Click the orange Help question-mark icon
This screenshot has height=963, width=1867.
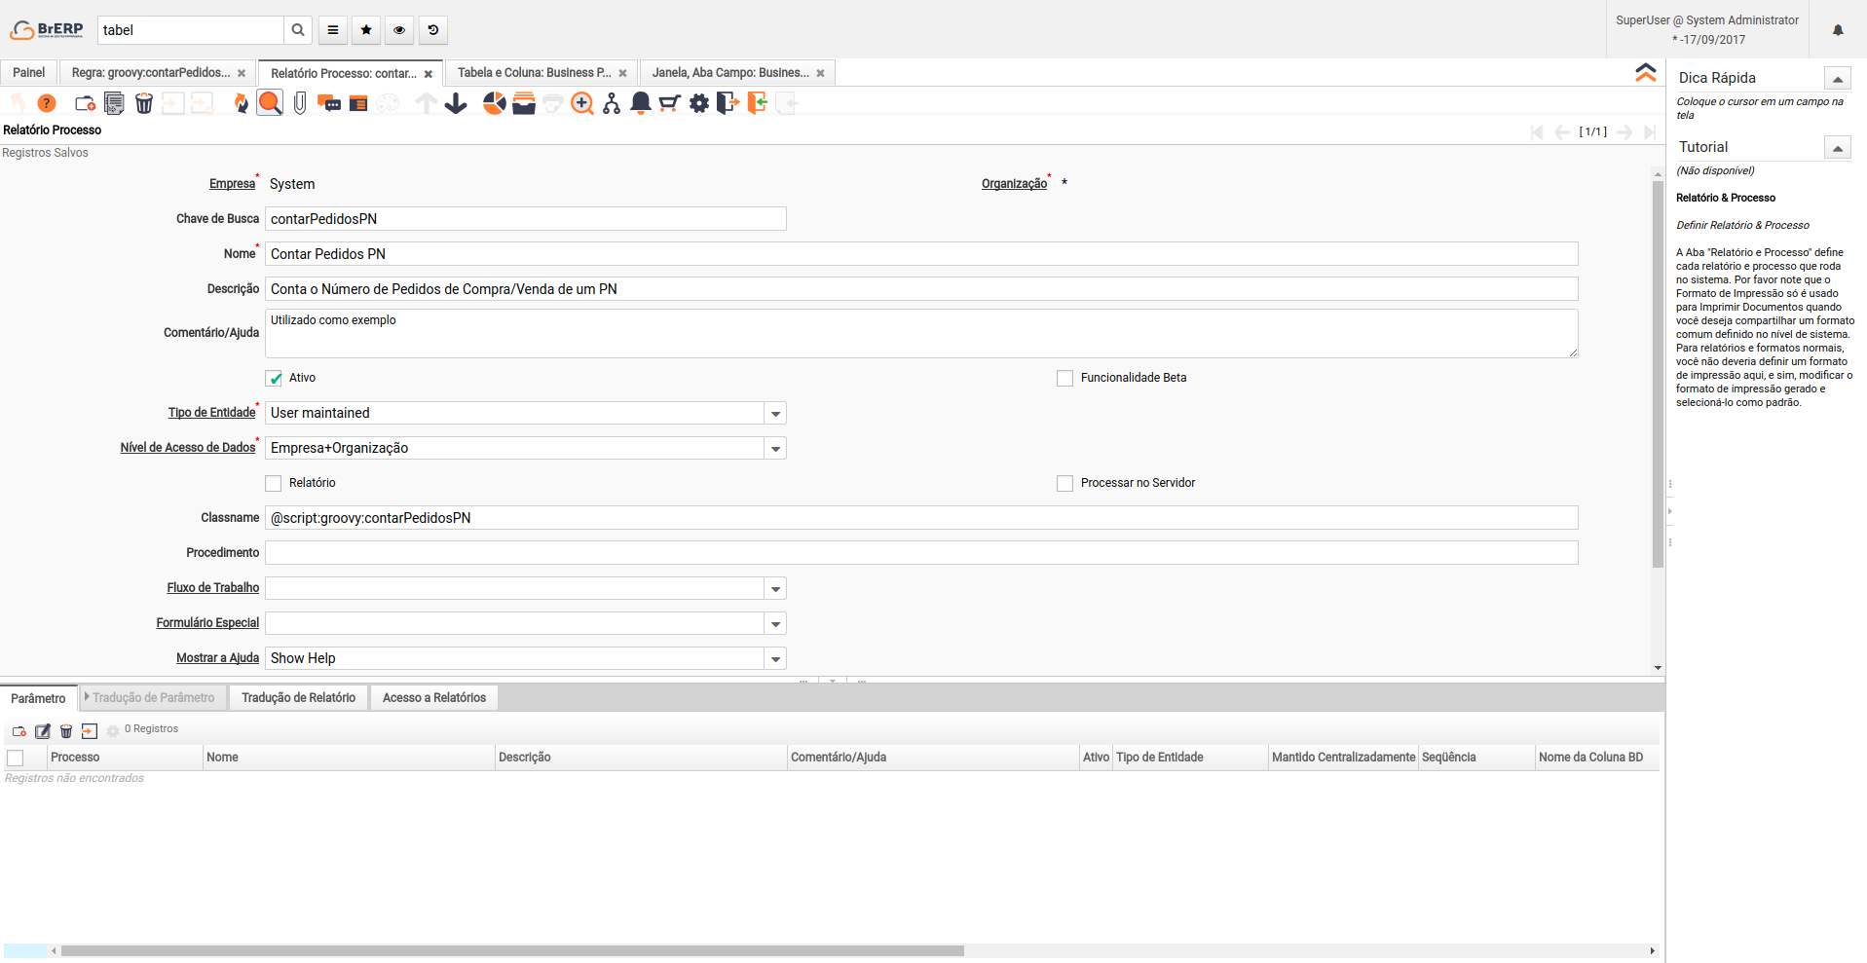[x=46, y=103]
